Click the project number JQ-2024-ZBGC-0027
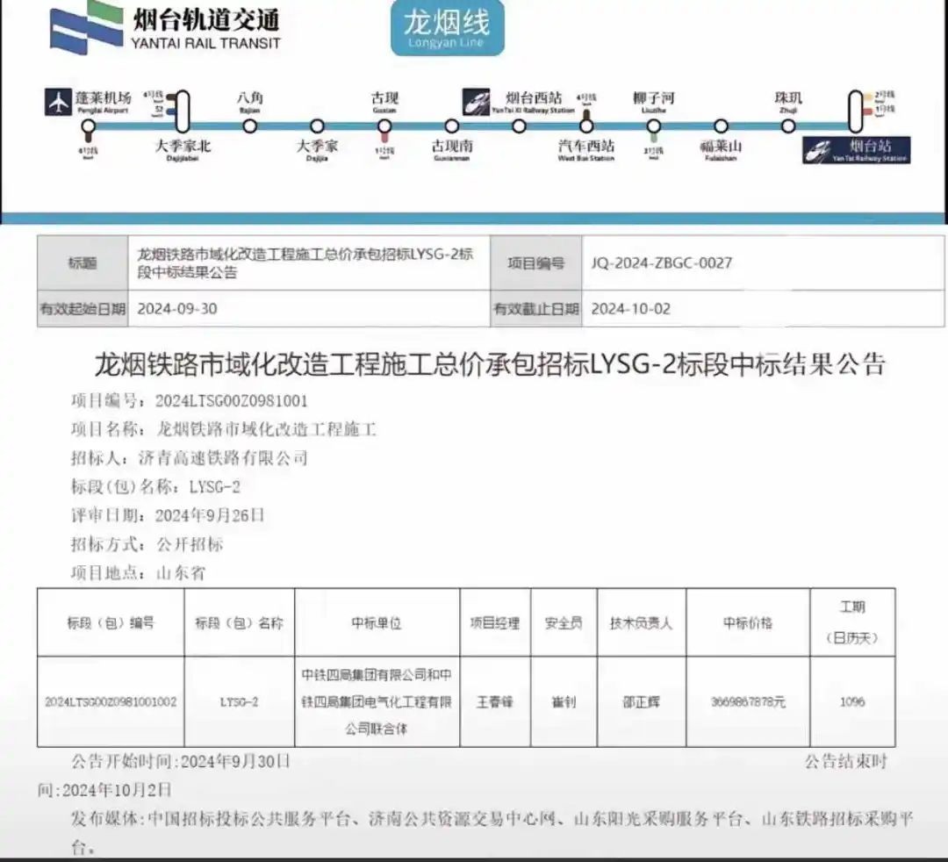 (x=662, y=262)
